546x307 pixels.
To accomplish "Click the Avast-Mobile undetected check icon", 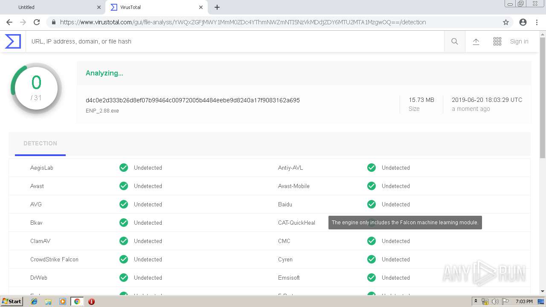I will (372, 186).
